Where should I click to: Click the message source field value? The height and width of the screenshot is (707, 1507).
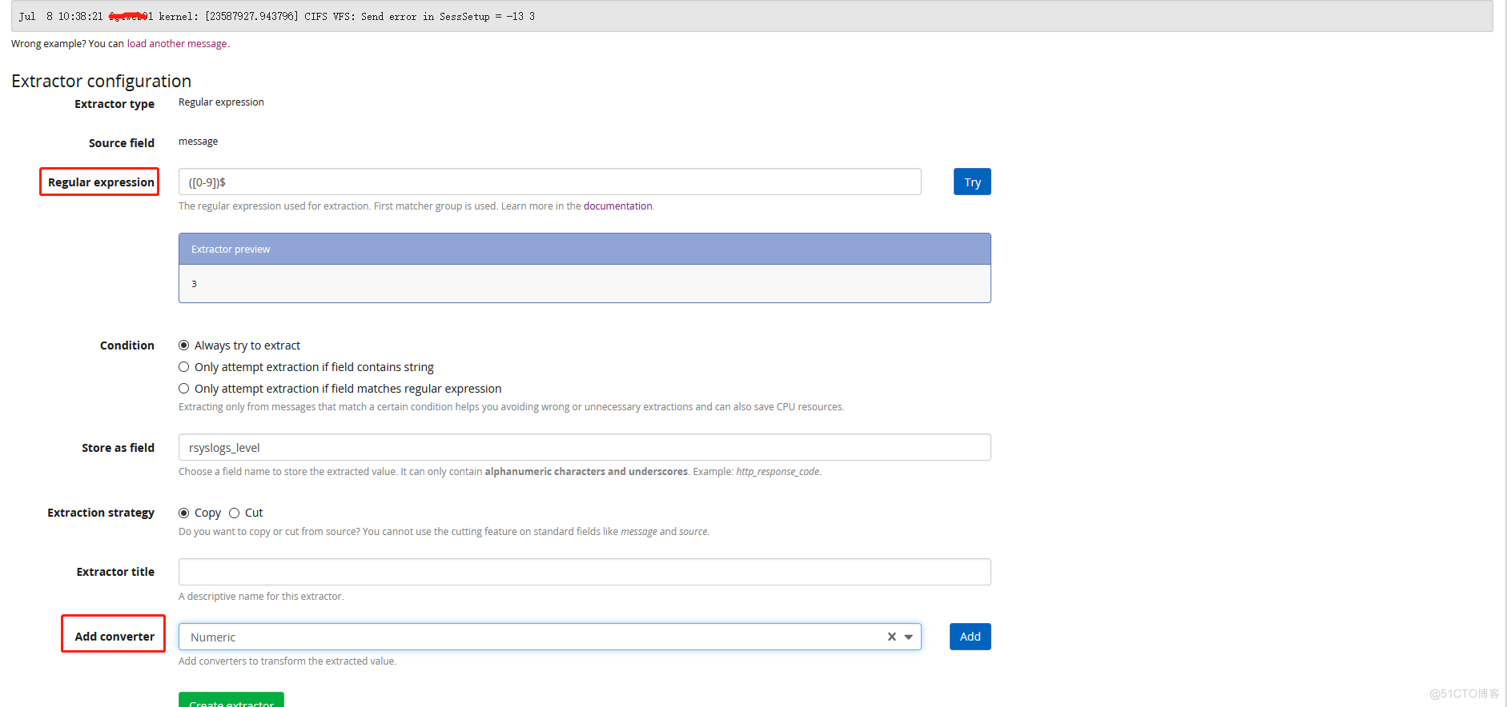click(198, 142)
